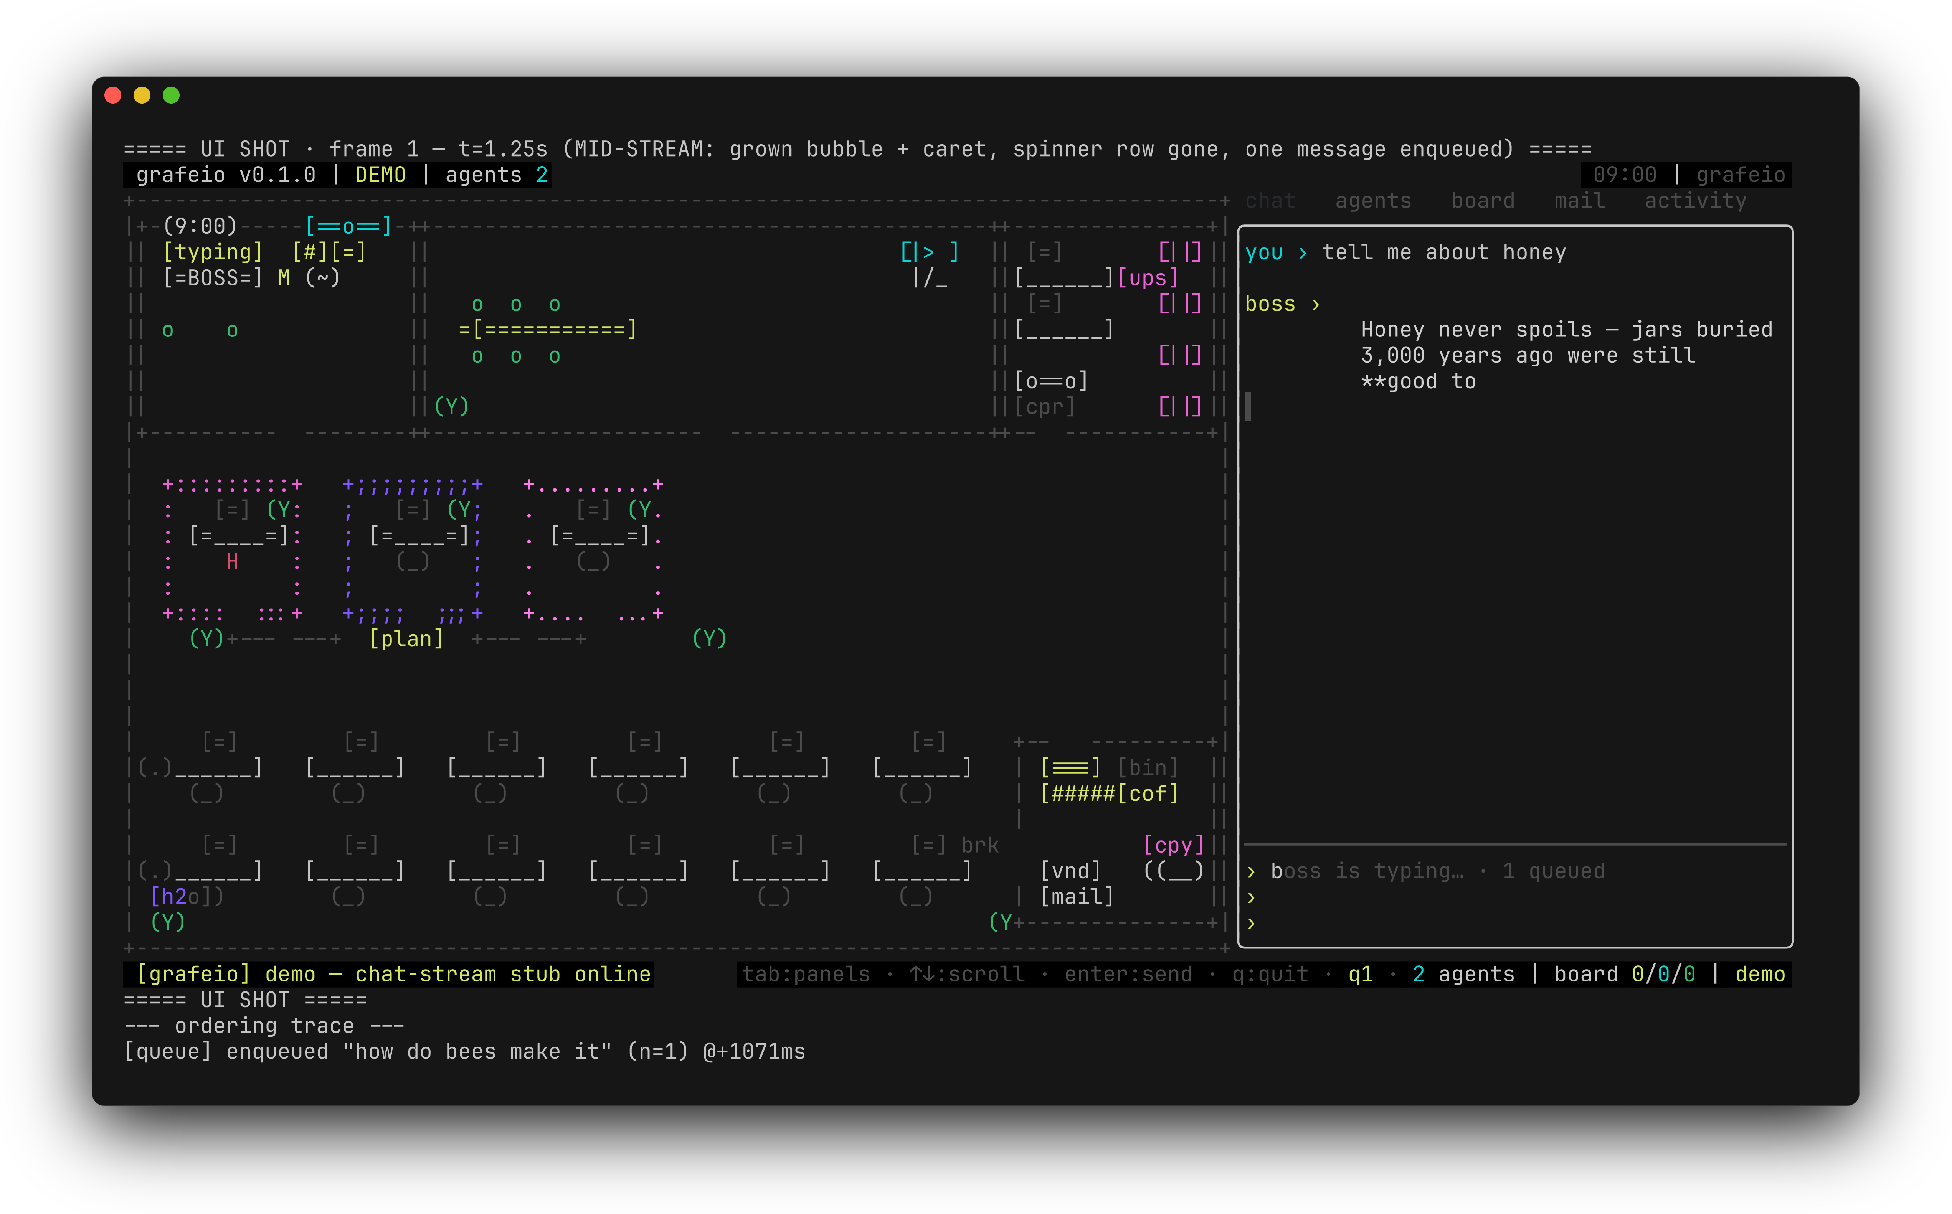Viewport: 1952px width, 1214px height.
Task: Switch to the chat tab
Action: coord(1270,201)
